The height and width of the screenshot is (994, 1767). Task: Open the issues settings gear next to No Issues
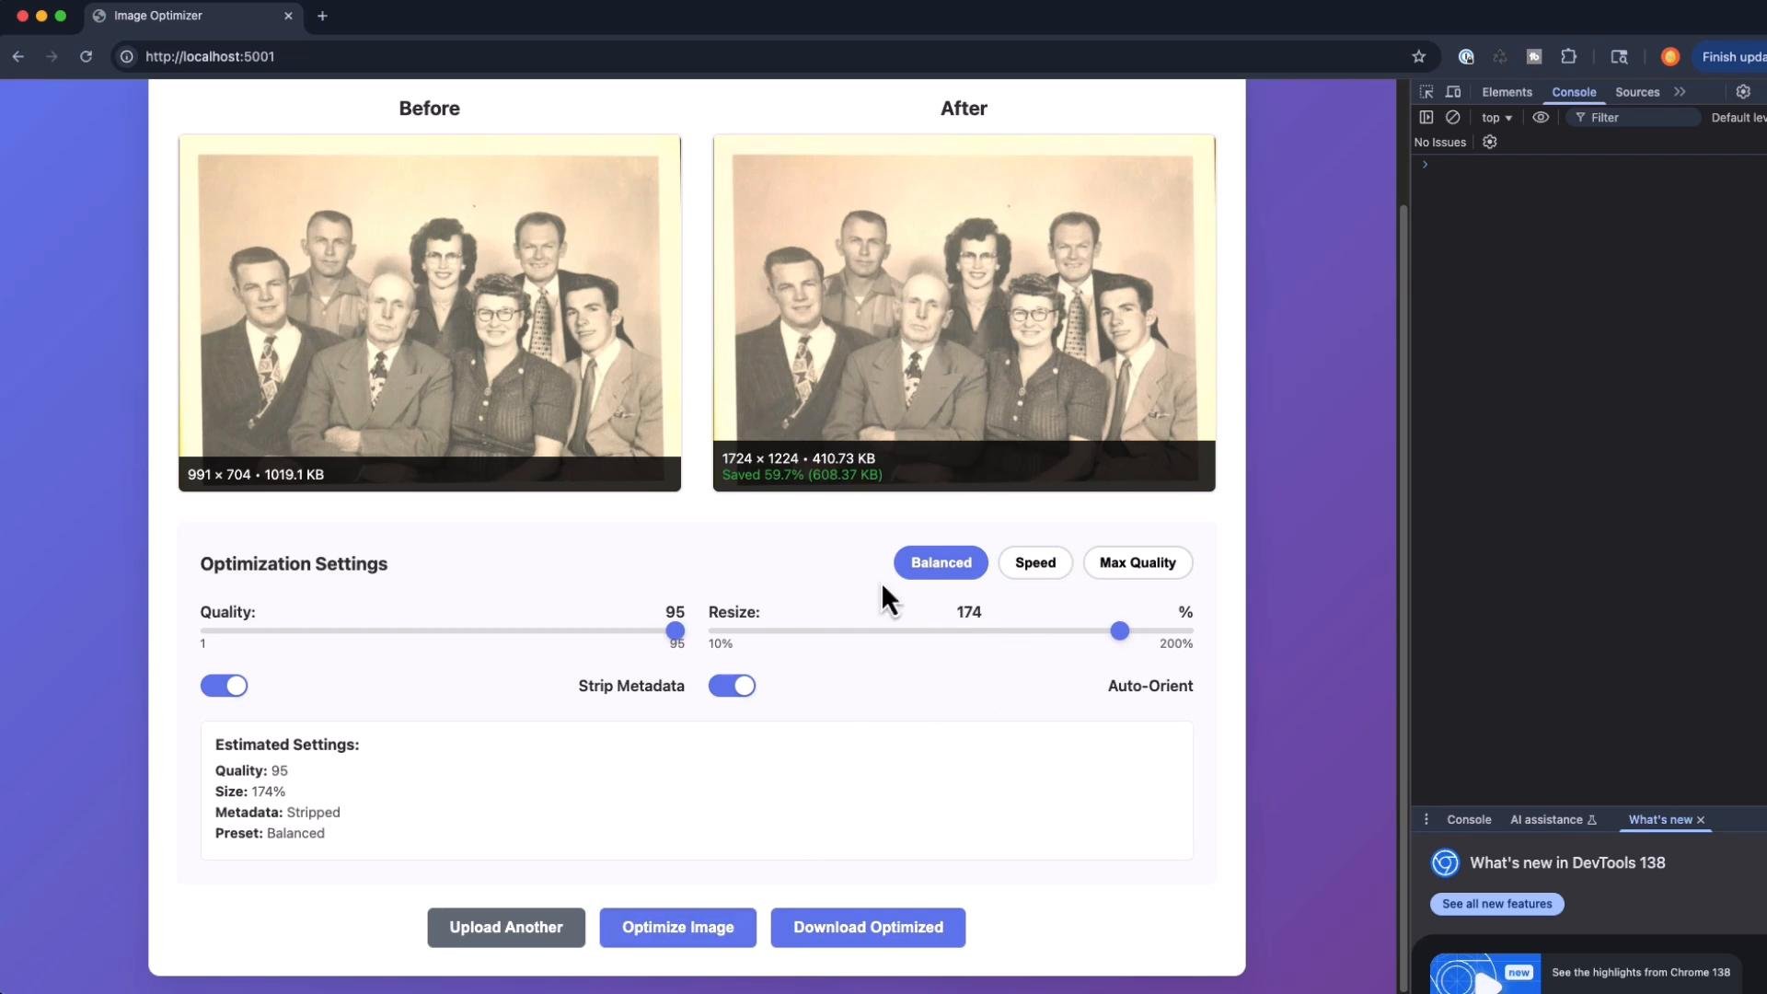[x=1490, y=142]
